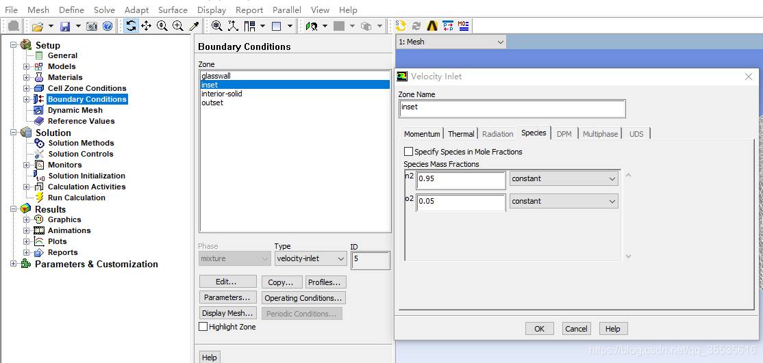This screenshot has height=363, width=763.
Task: Select Solution Methods in tree
Action: 81,143
